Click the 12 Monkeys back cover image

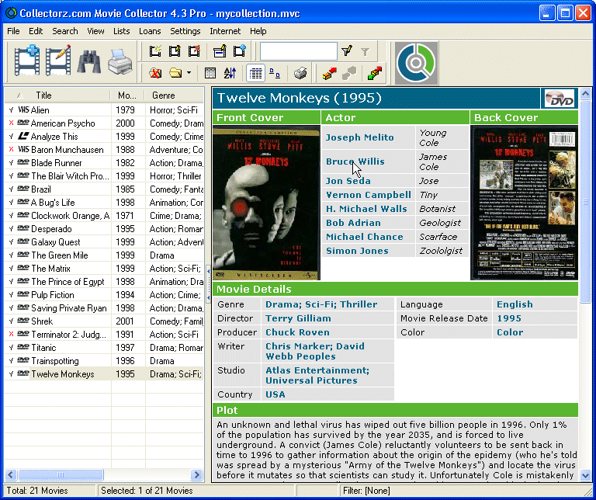(524, 203)
